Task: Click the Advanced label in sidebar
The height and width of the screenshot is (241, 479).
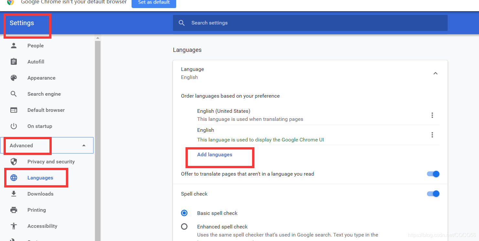Action: [21, 145]
